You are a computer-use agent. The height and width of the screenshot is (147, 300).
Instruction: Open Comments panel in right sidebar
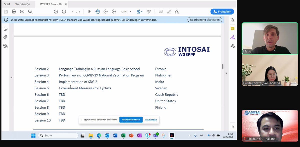coord(232,29)
